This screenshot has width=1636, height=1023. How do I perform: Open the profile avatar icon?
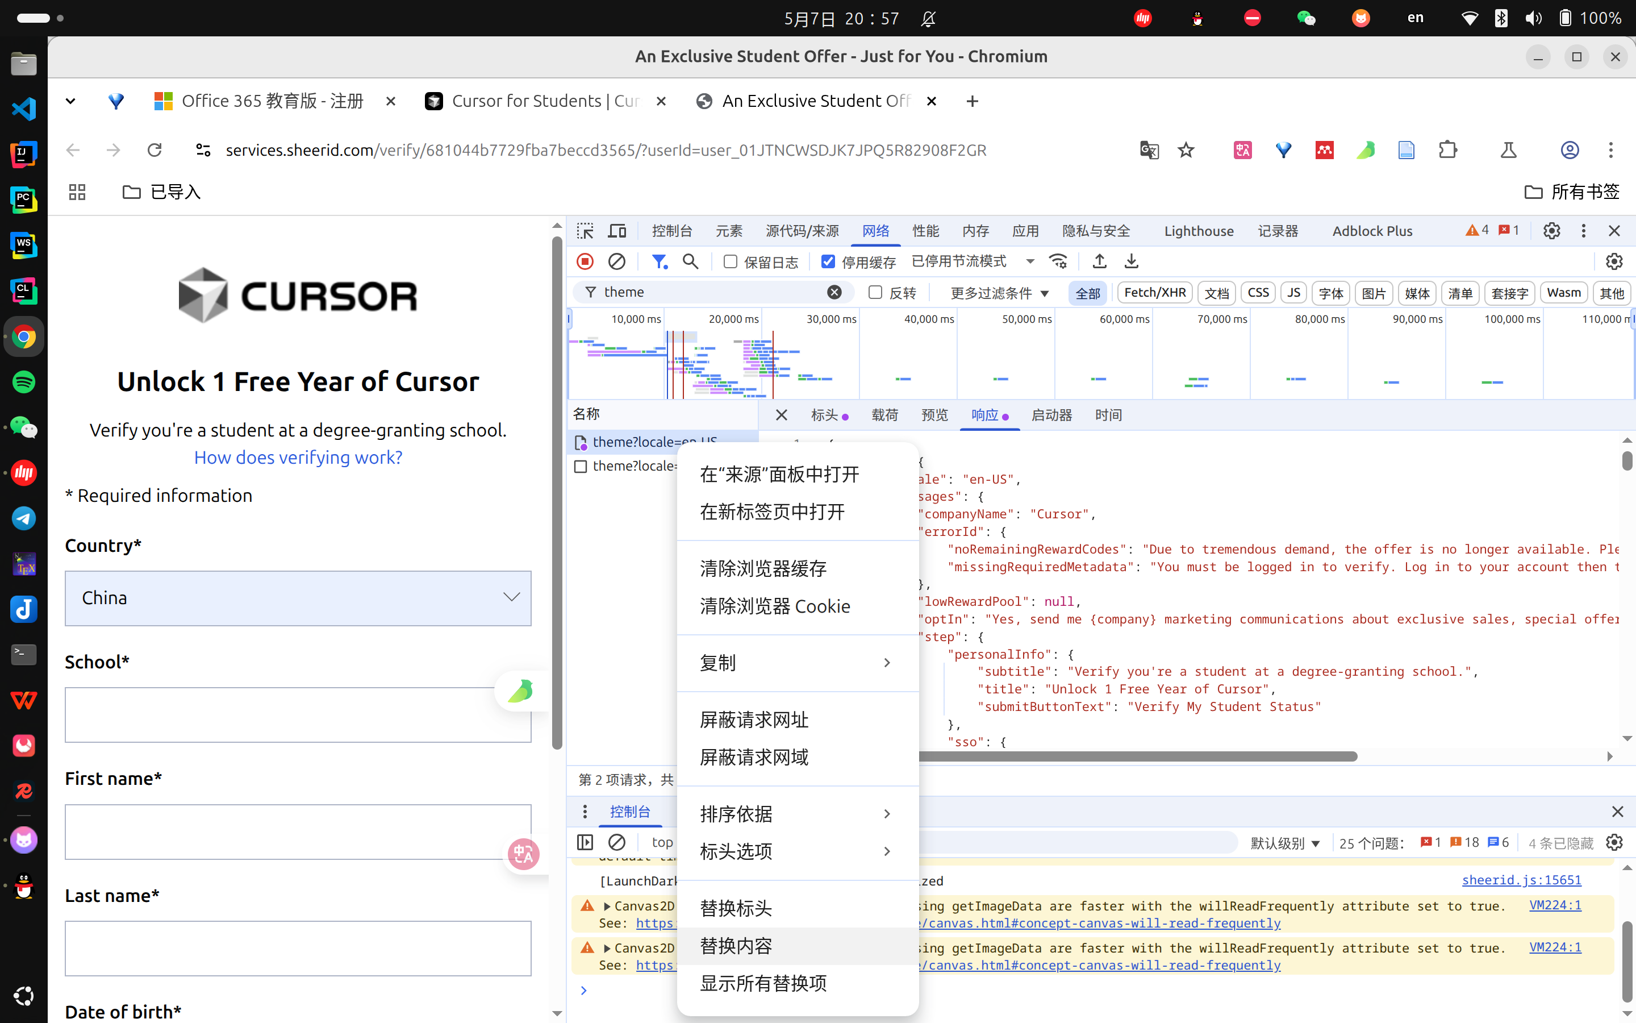(x=1570, y=149)
